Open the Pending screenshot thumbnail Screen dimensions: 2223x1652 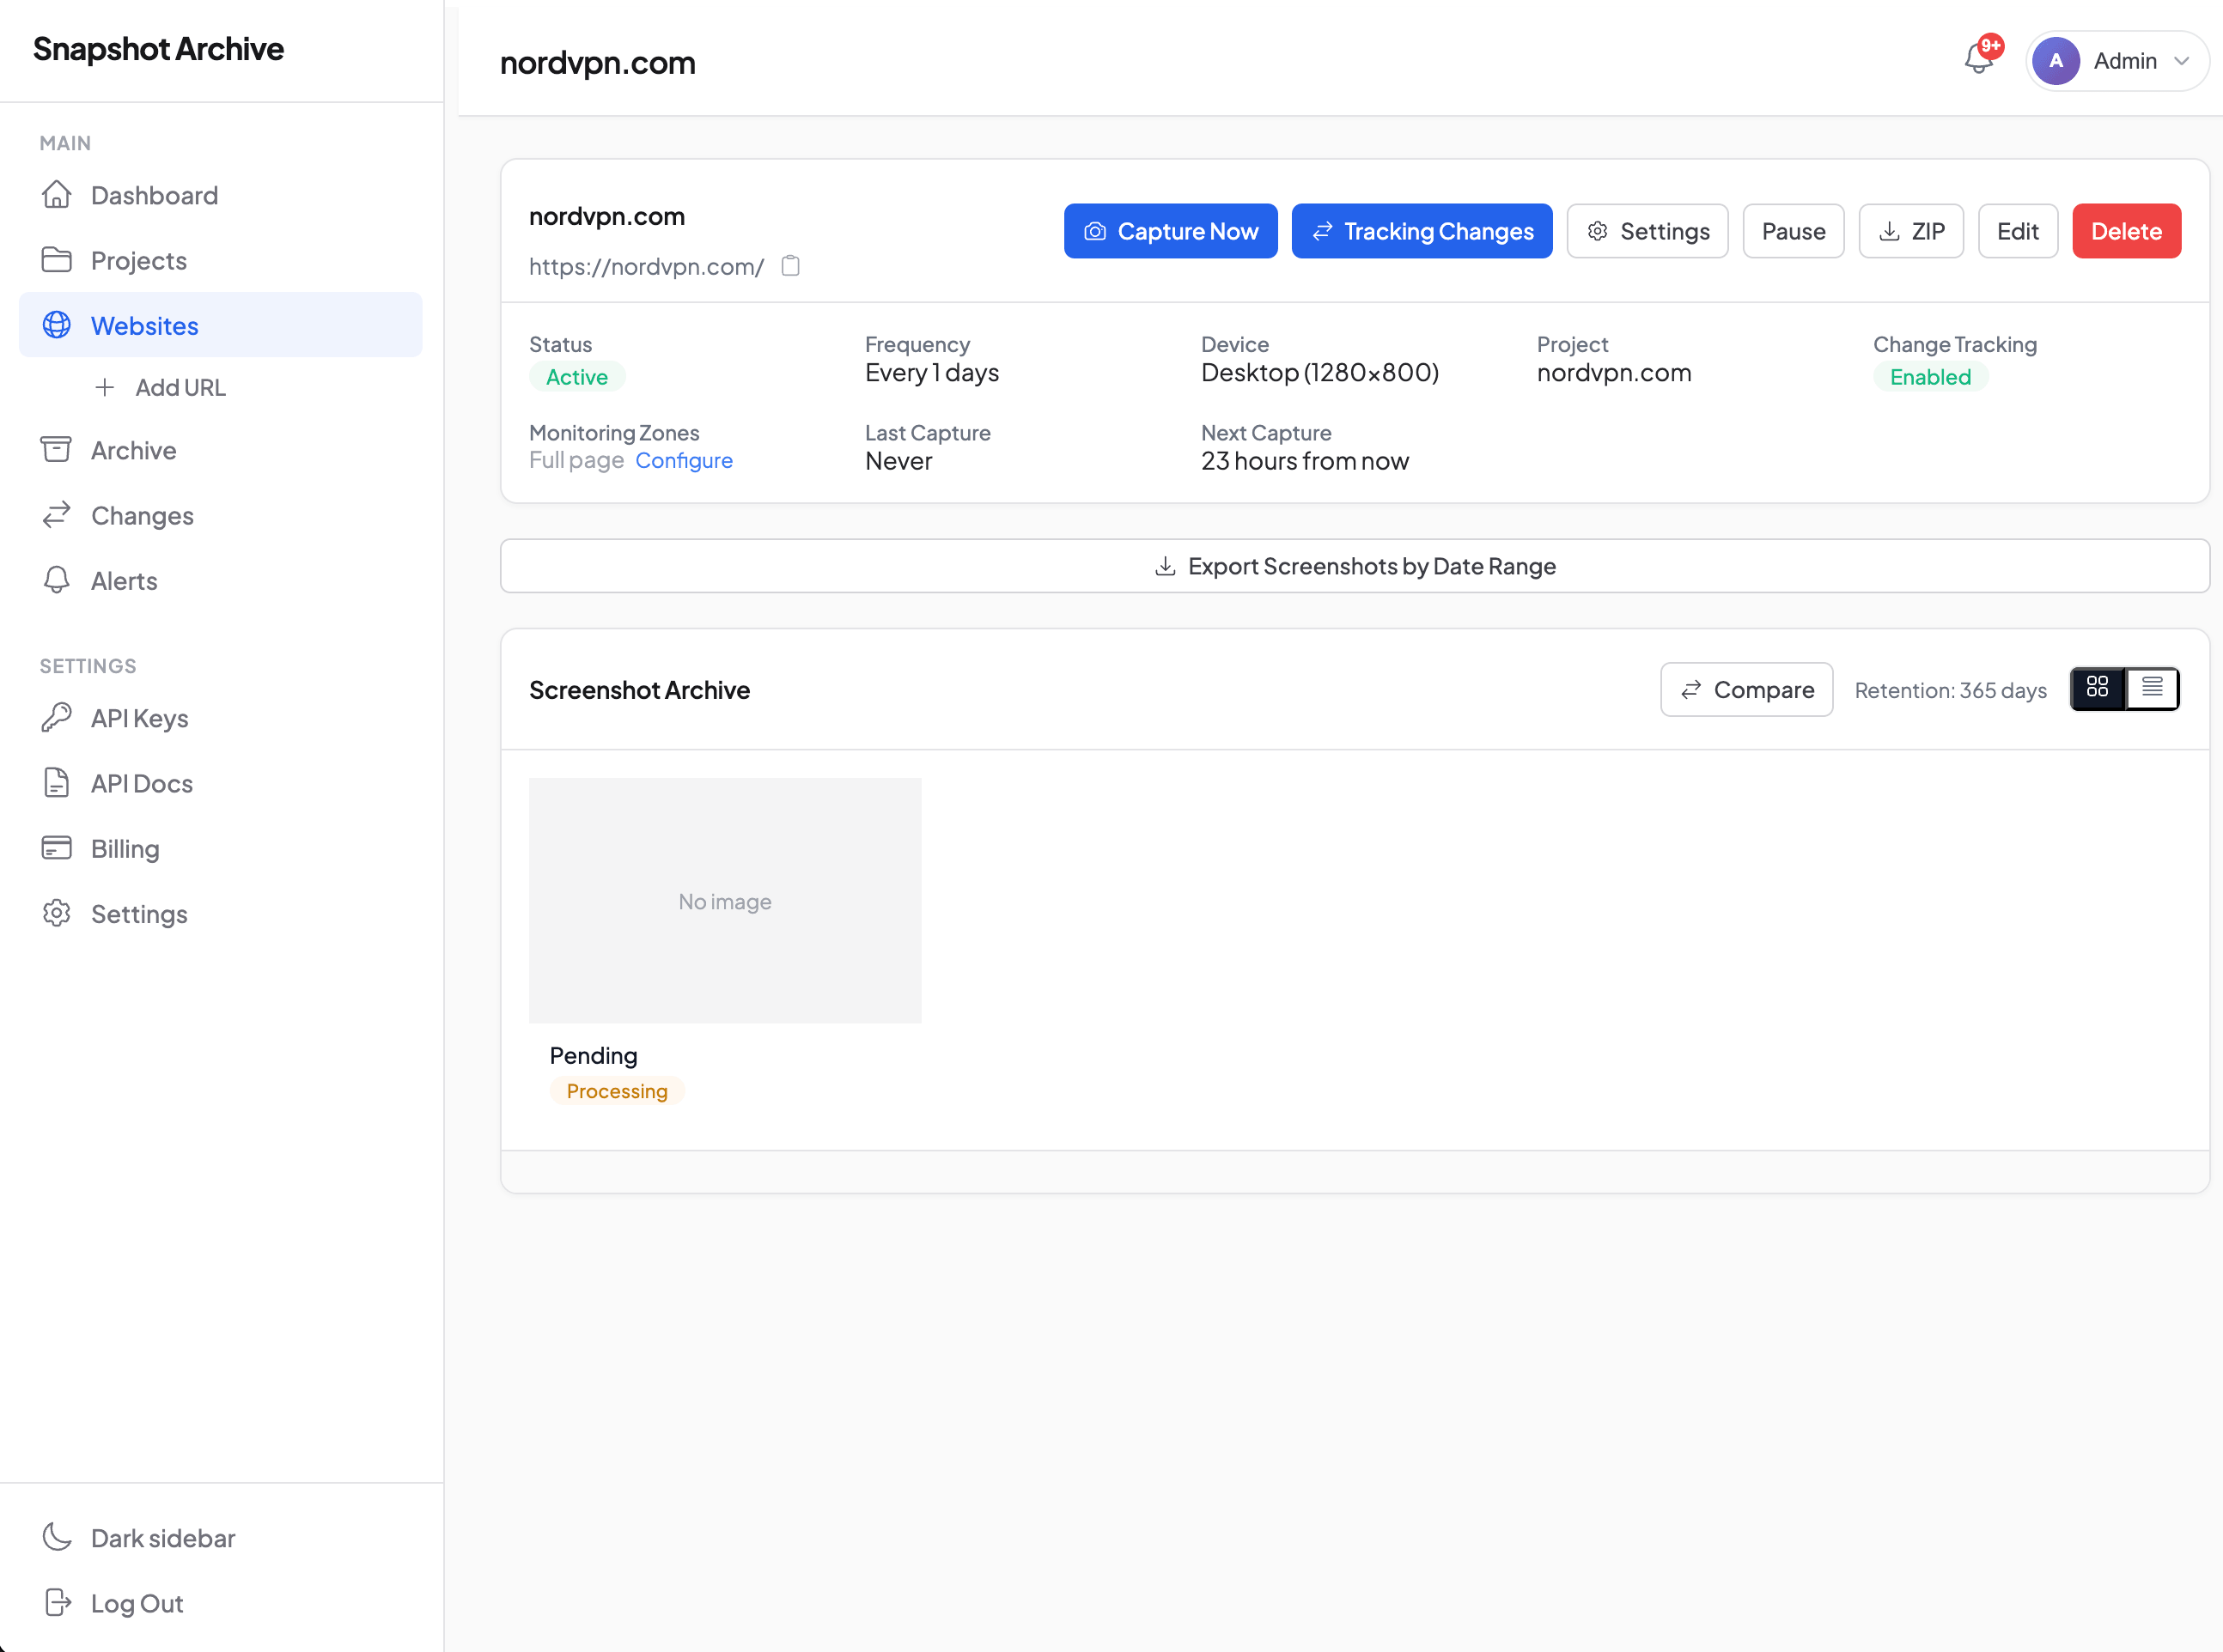coord(725,901)
